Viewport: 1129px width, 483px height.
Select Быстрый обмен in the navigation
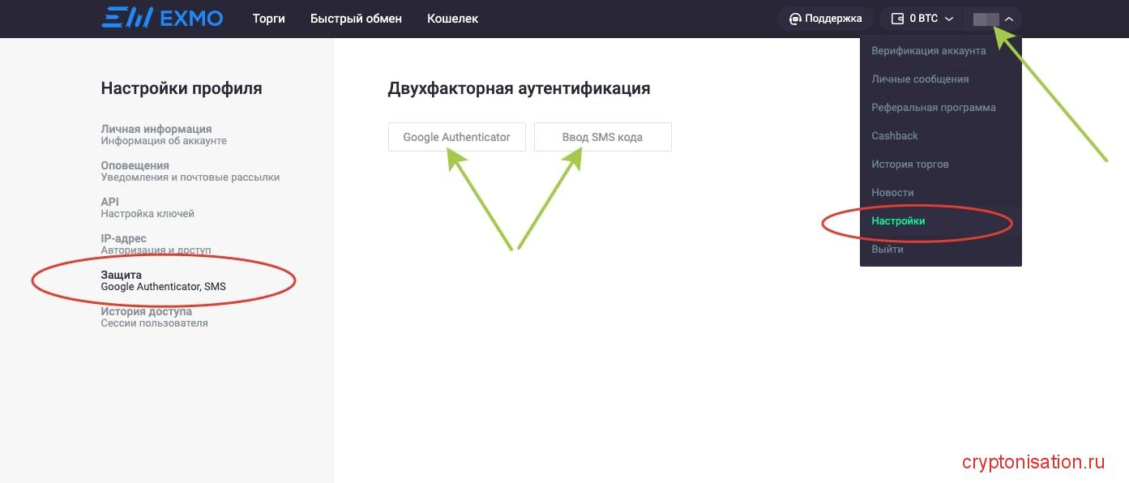coord(355,18)
